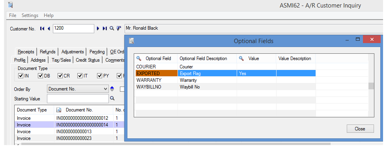
Task: Click the Close button in Optional Fields
Action: click(360, 128)
